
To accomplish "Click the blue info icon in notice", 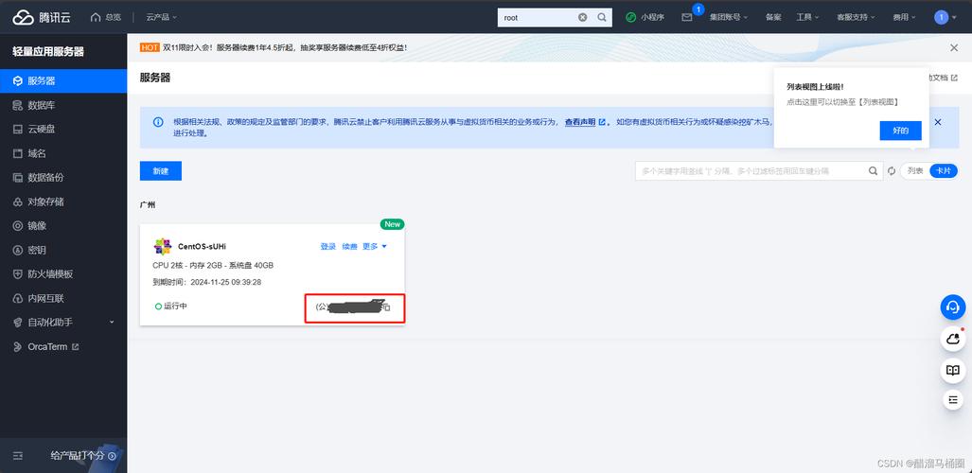I will [x=158, y=122].
